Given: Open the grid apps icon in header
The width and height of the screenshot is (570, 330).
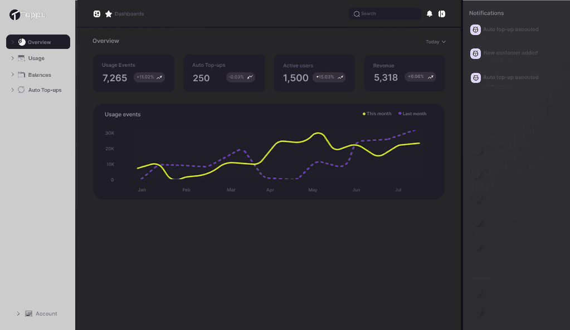Looking at the screenshot, I should 97,14.
